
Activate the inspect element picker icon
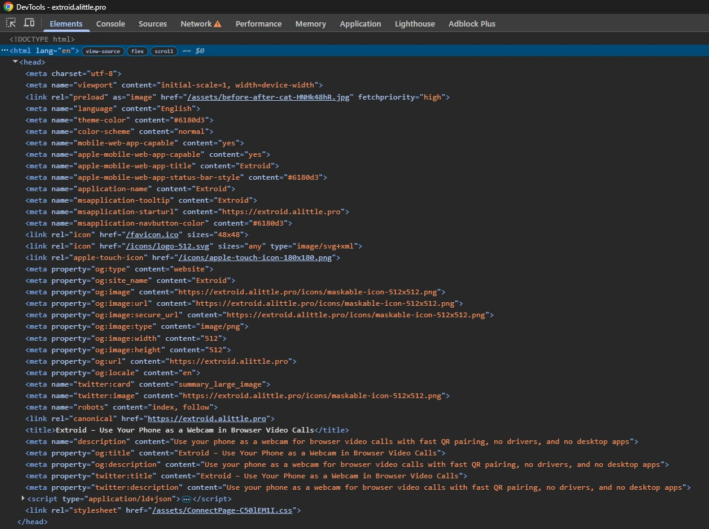tap(11, 23)
